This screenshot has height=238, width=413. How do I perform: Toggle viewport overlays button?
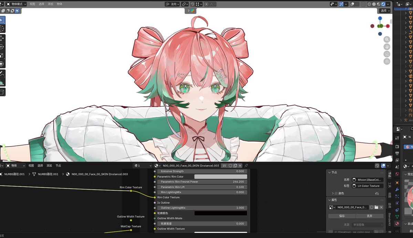[x=352, y=4]
